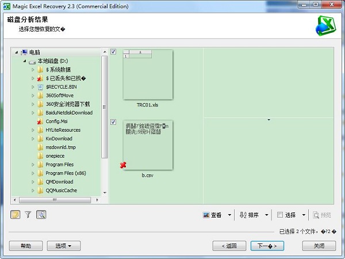Open the 排序 sort dropdown arrow
Viewport: 345px width, 259px height.
point(266,215)
